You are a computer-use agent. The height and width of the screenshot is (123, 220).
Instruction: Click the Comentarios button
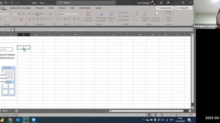(x=165, y=8)
